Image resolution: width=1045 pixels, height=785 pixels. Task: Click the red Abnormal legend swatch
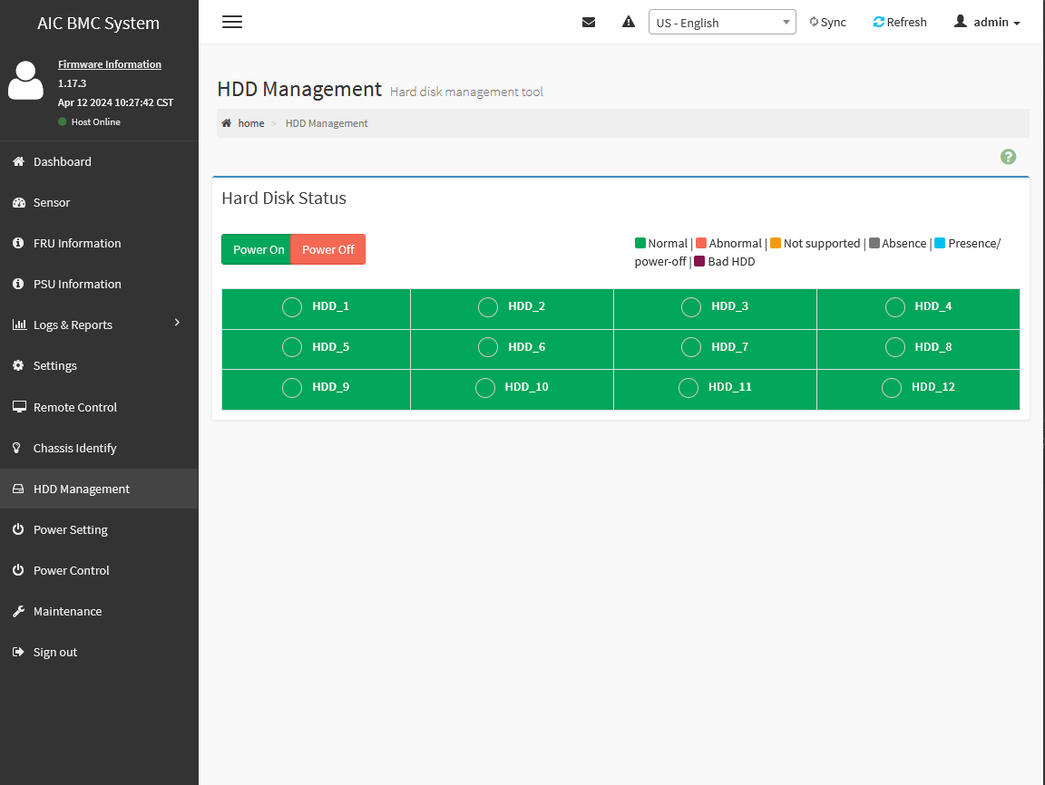[701, 243]
